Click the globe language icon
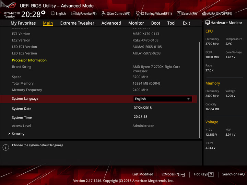The width and height of the screenshot is (247, 185). point(53,13)
